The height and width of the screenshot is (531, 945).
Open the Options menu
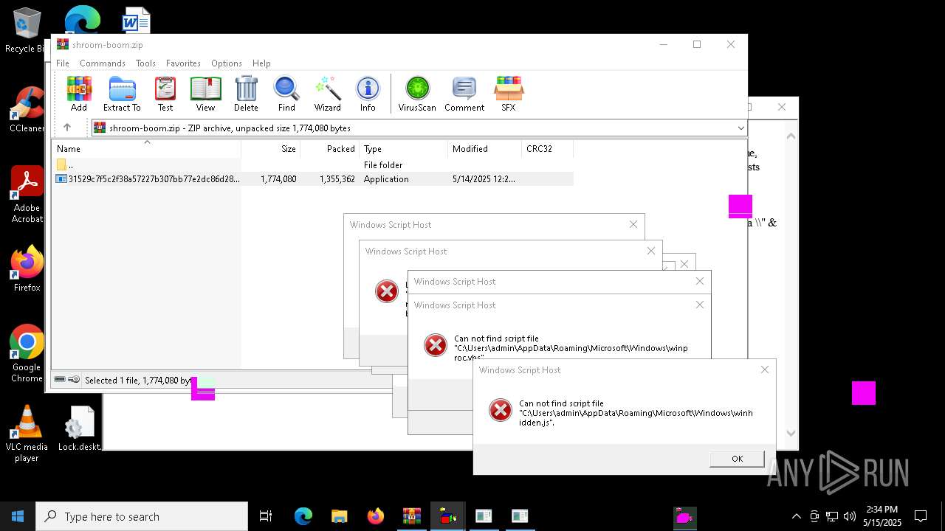227,63
